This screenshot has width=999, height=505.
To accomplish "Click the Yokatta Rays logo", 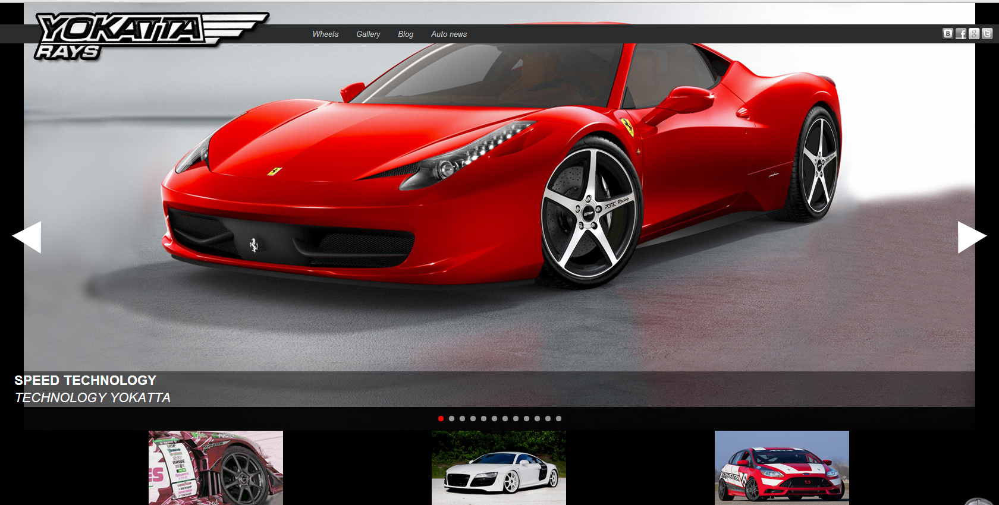I will (151, 36).
